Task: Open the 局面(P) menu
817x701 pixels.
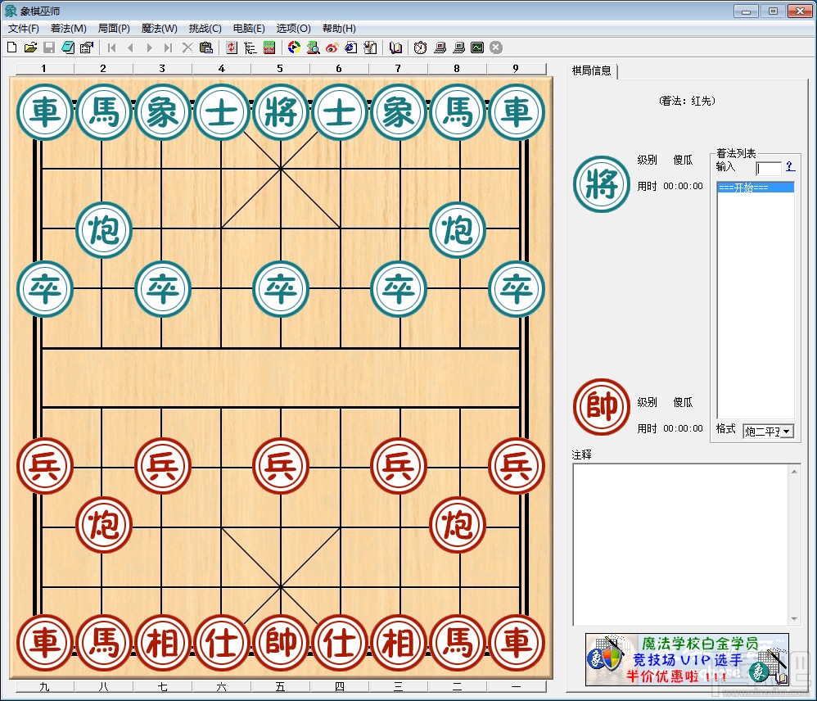Action: point(114,29)
